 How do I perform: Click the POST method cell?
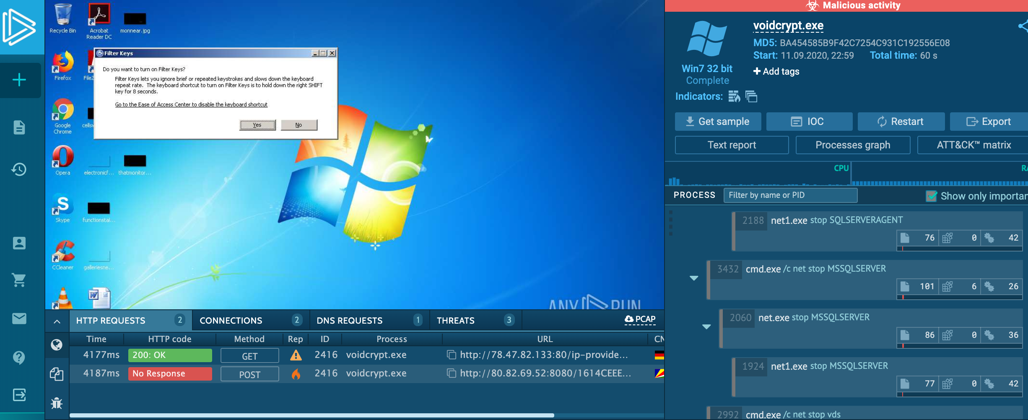pos(250,374)
